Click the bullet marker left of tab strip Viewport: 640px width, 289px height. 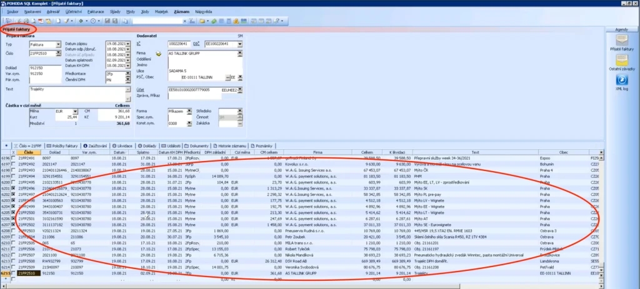click(x=6, y=145)
